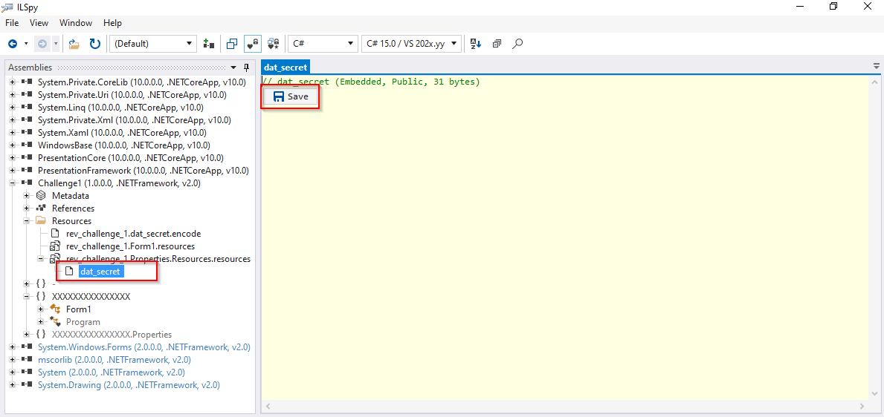Expand the System.Linq assembly node

pos(13,108)
